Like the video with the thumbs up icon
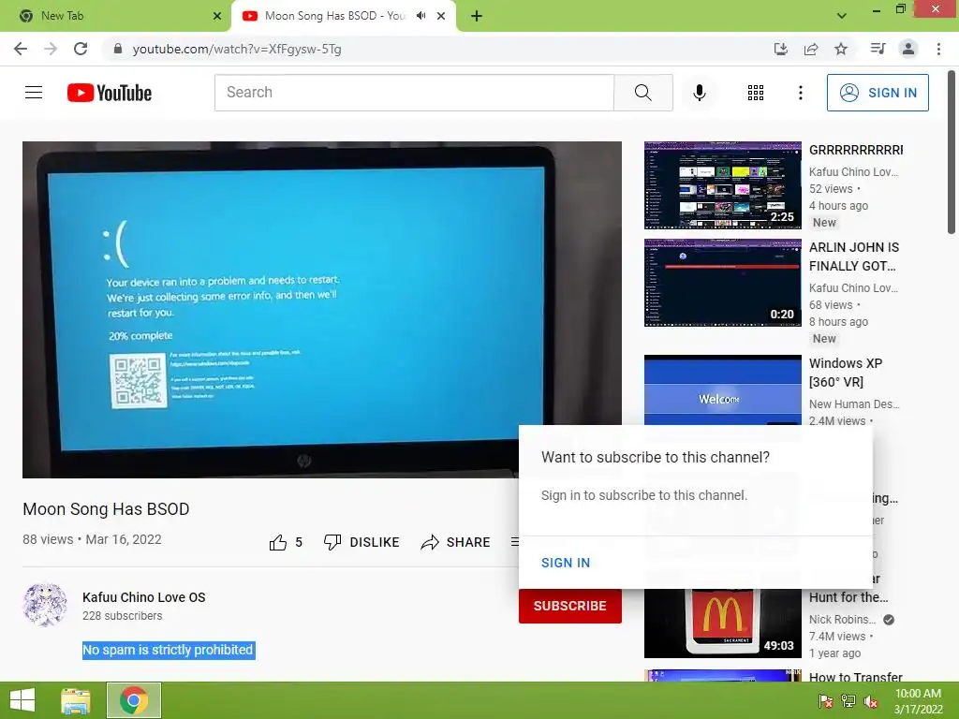Viewport: 959px width, 719px height. (278, 542)
